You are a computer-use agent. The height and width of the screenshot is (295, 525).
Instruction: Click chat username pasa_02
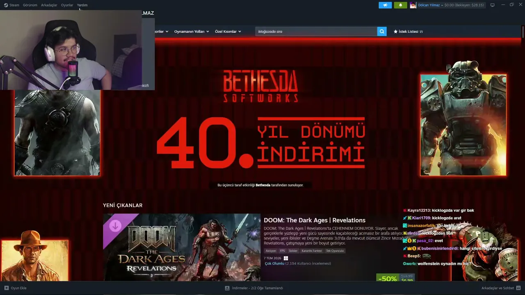pyautogui.click(x=425, y=241)
